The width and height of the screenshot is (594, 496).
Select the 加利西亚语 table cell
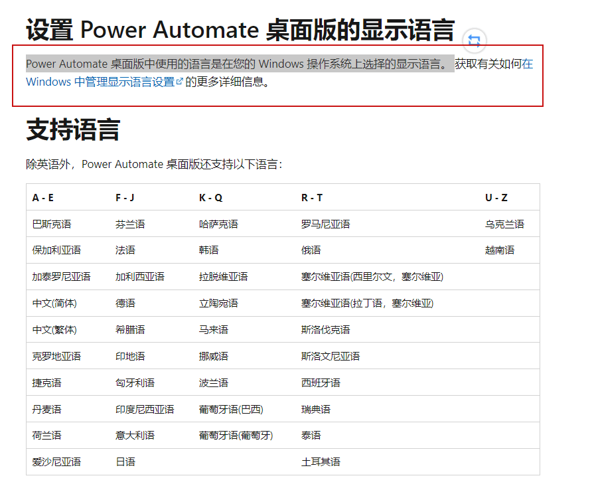[x=140, y=277]
